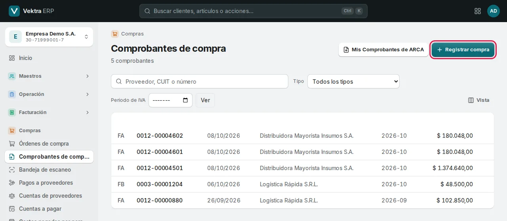This screenshot has height=221, width=507.
Task: Click the 26/09/2026 date cell
Action: (x=224, y=200)
